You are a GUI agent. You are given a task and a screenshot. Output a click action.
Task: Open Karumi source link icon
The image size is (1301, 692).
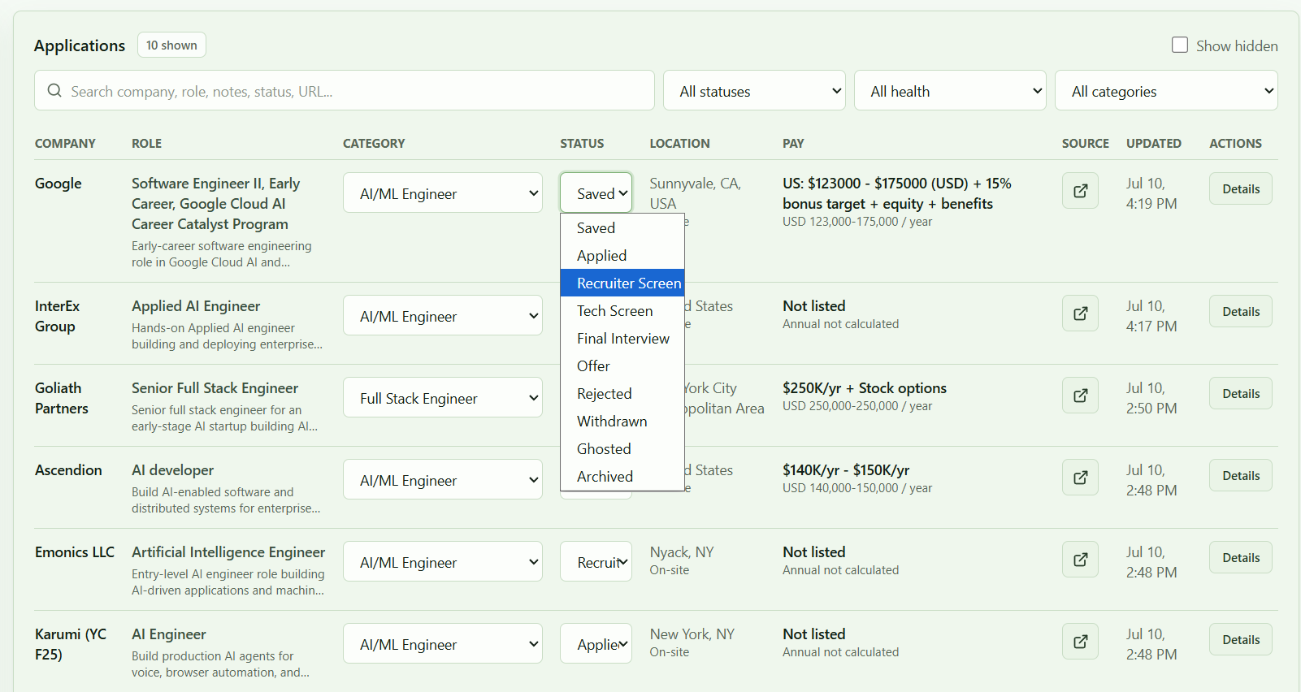(x=1080, y=642)
